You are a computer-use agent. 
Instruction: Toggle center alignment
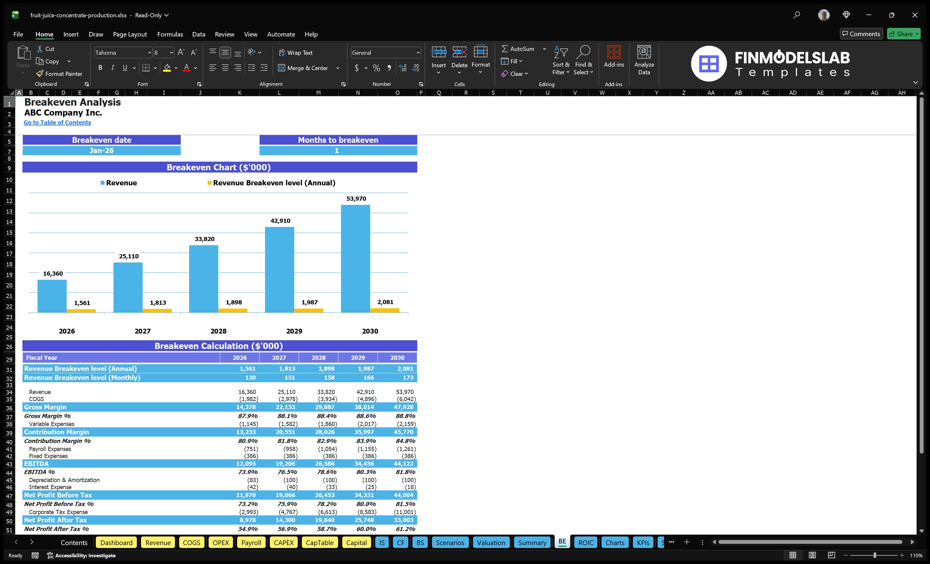[225, 68]
